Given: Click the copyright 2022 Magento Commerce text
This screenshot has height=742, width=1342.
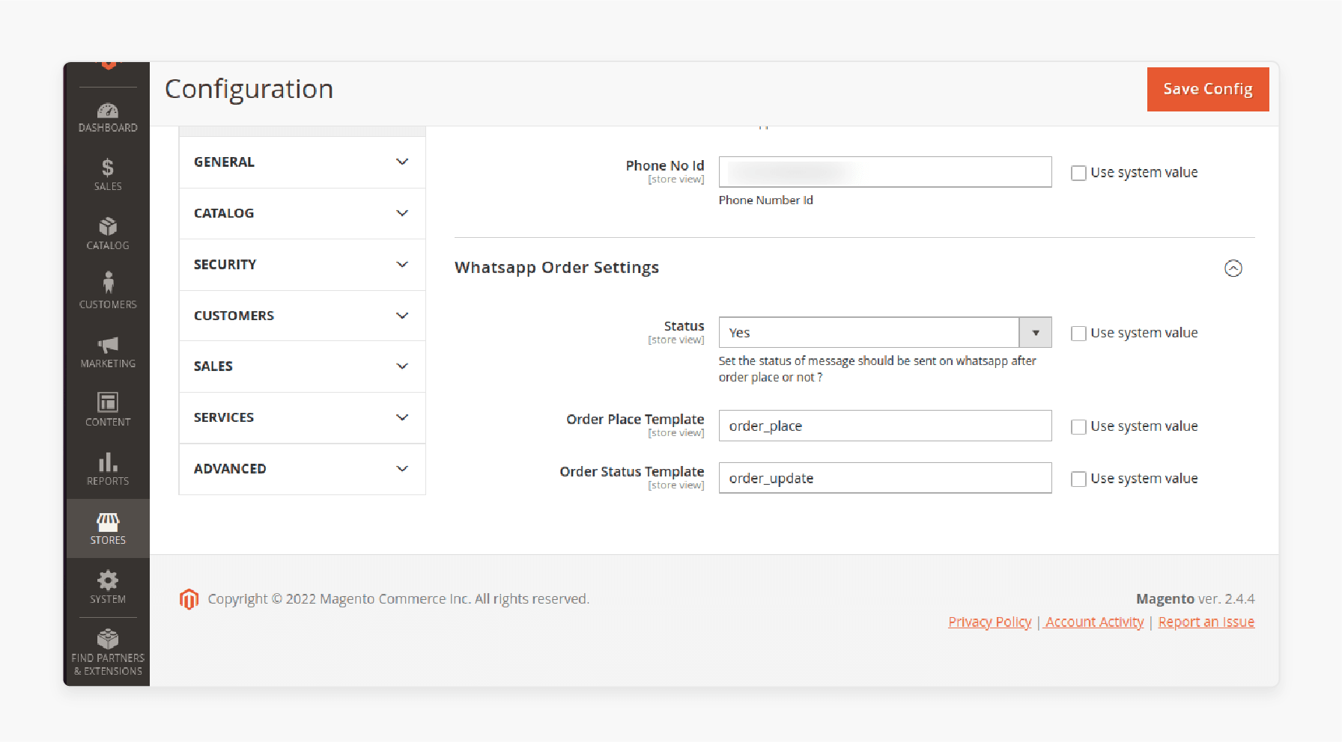Looking at the screenshot, I should 398,599.
